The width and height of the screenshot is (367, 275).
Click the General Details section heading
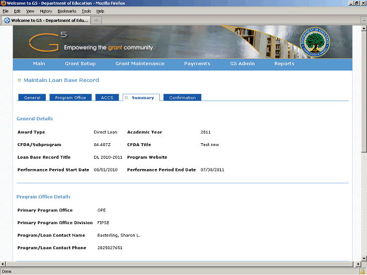[x=34, y=119]
